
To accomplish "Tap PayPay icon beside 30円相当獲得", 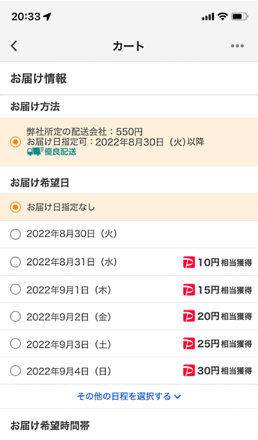I will [x=189, y=371].
